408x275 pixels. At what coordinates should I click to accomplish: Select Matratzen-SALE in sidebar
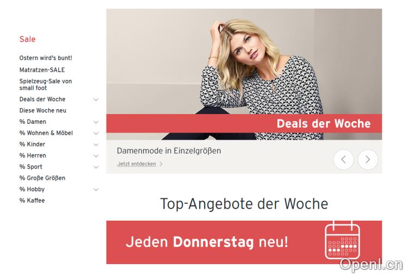click(42, 70)
